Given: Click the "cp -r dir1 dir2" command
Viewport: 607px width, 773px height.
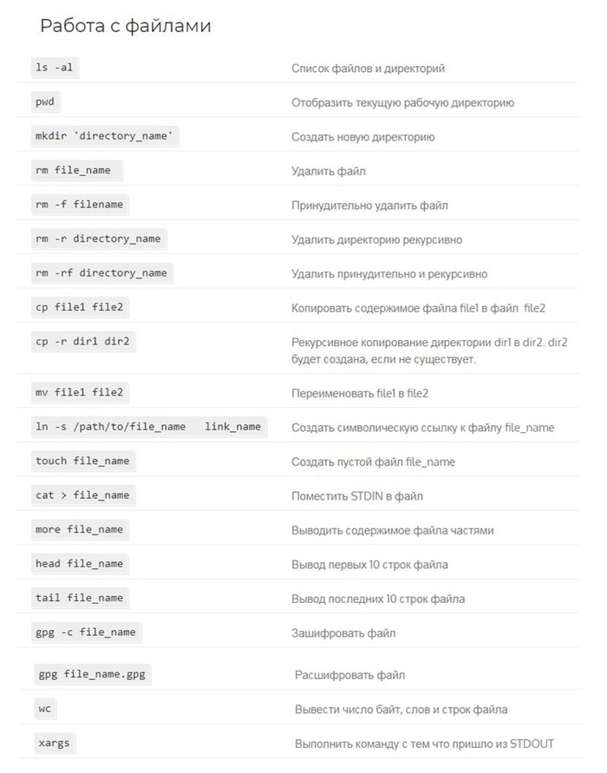Looking at the screenshot, I should click(x=82, y=342).
